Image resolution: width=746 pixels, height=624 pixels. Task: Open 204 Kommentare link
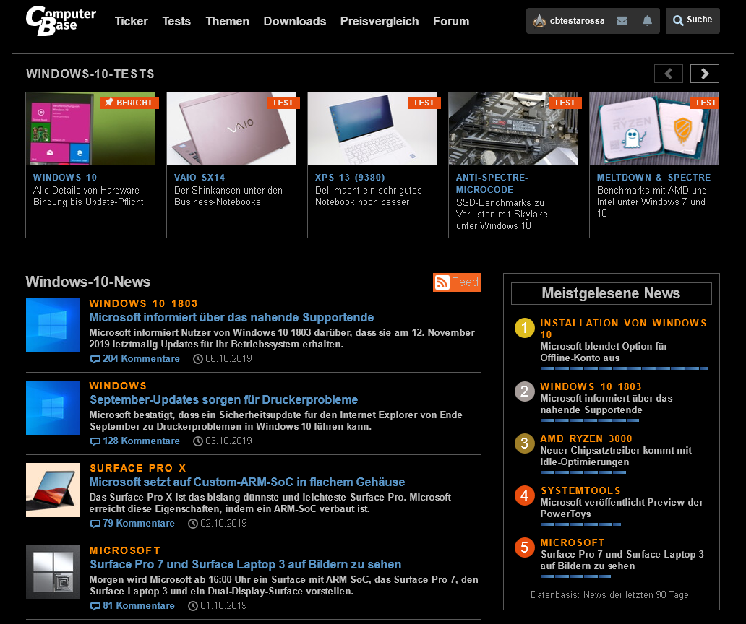pos(141,359)
